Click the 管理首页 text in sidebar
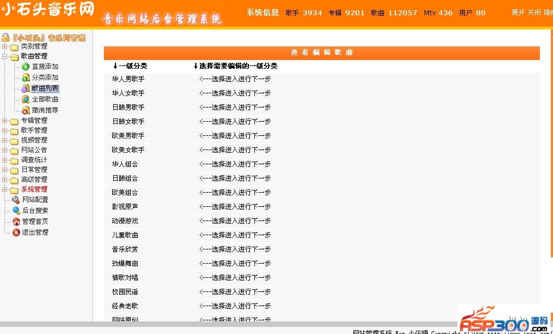The image size is (553, 334). pyautogui.click(x=35, y=222)
